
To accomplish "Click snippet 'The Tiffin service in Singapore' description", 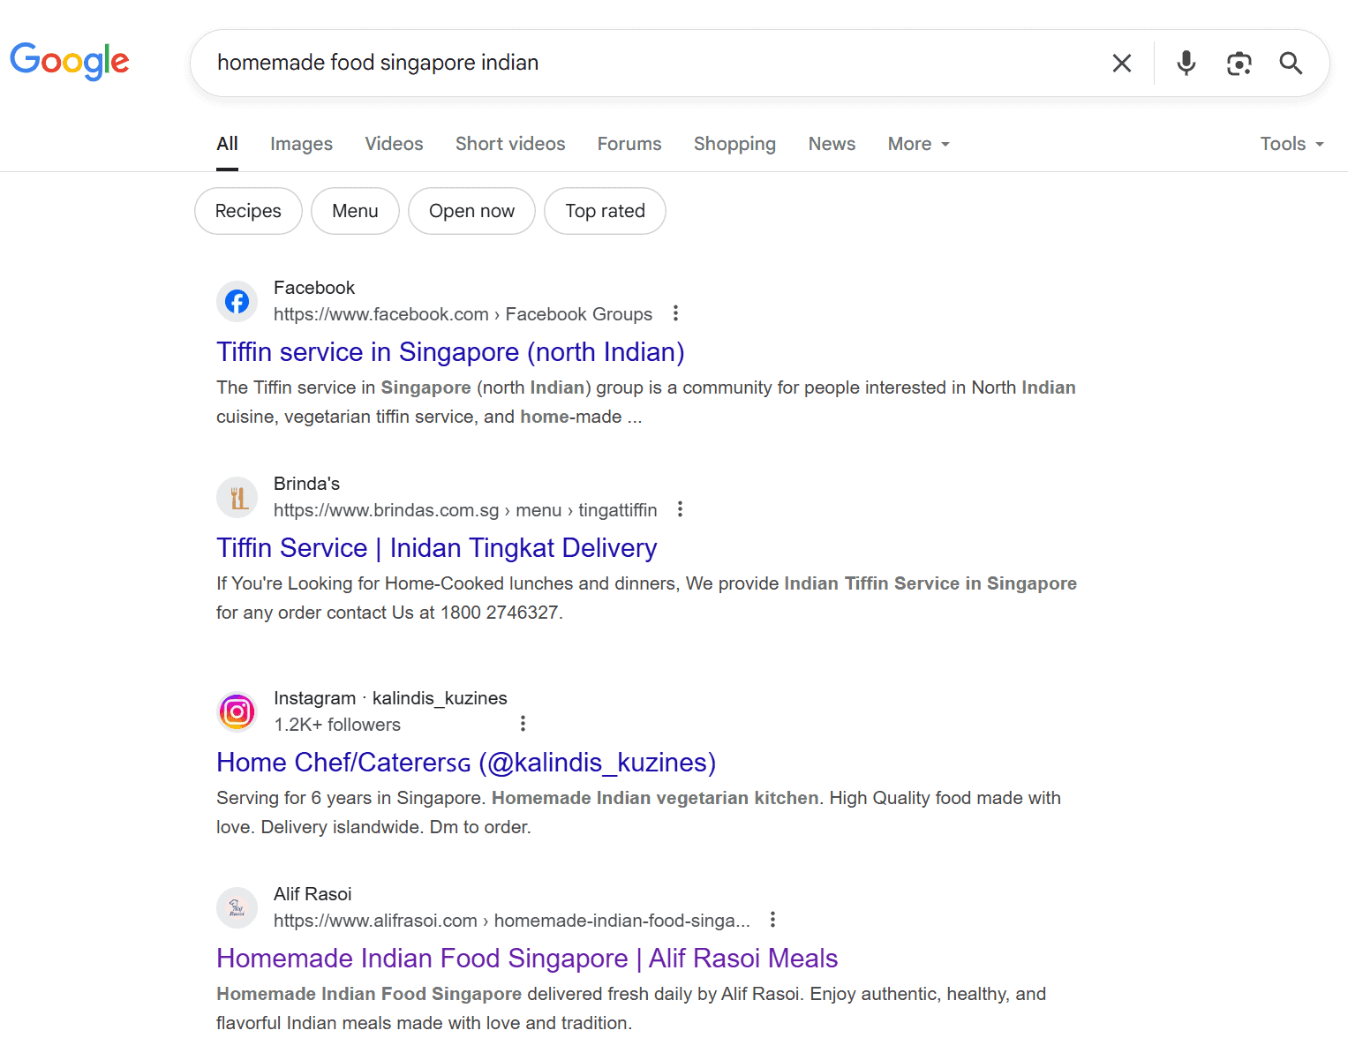I will (645, 402).
